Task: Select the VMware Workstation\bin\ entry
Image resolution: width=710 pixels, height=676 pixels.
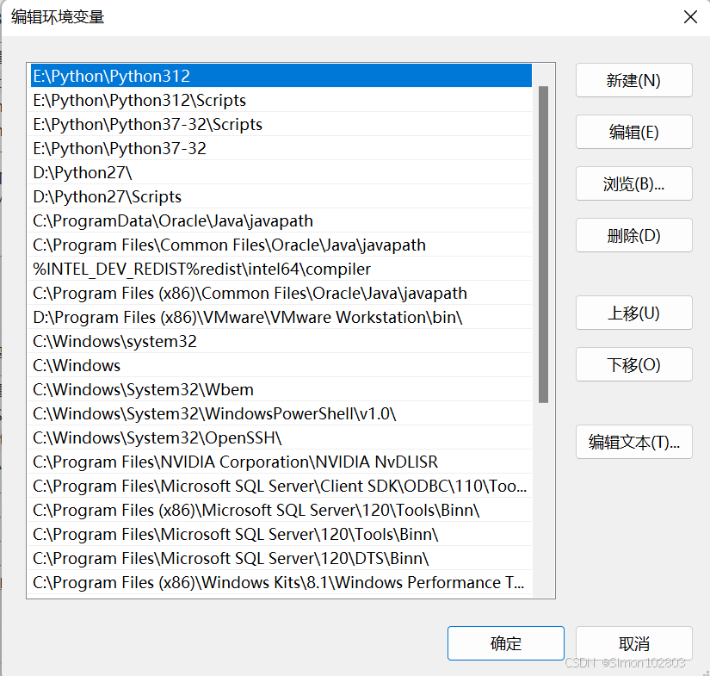Action: click(x=281, y=317)
